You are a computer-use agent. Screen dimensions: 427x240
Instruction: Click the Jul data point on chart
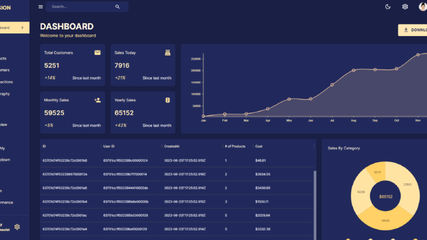[332, 85]
